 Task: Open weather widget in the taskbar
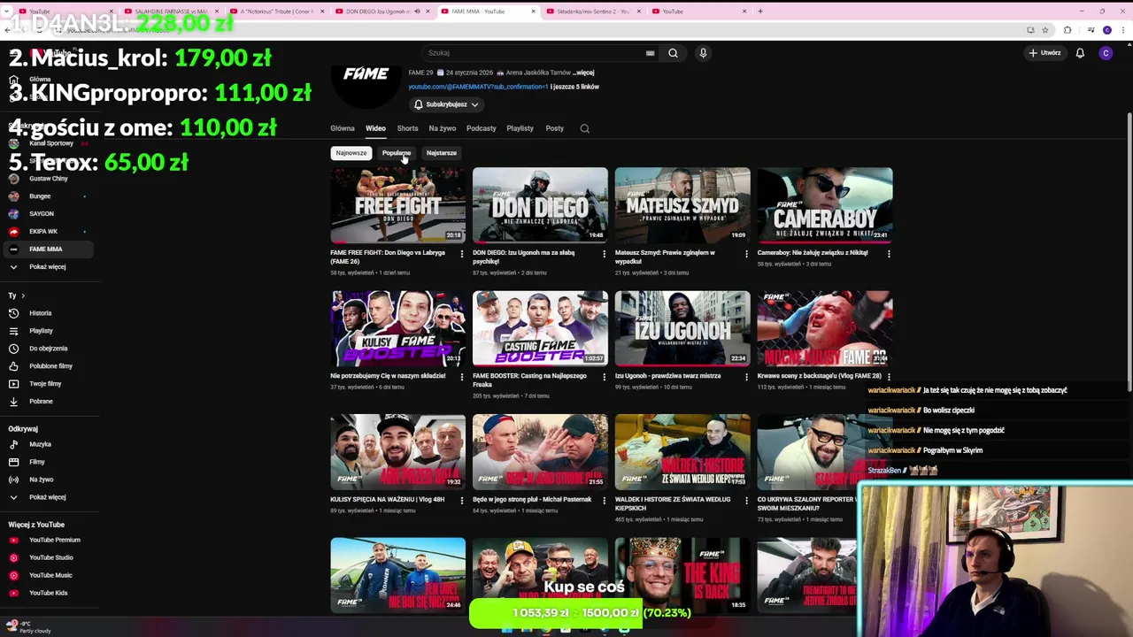[28, 627]
